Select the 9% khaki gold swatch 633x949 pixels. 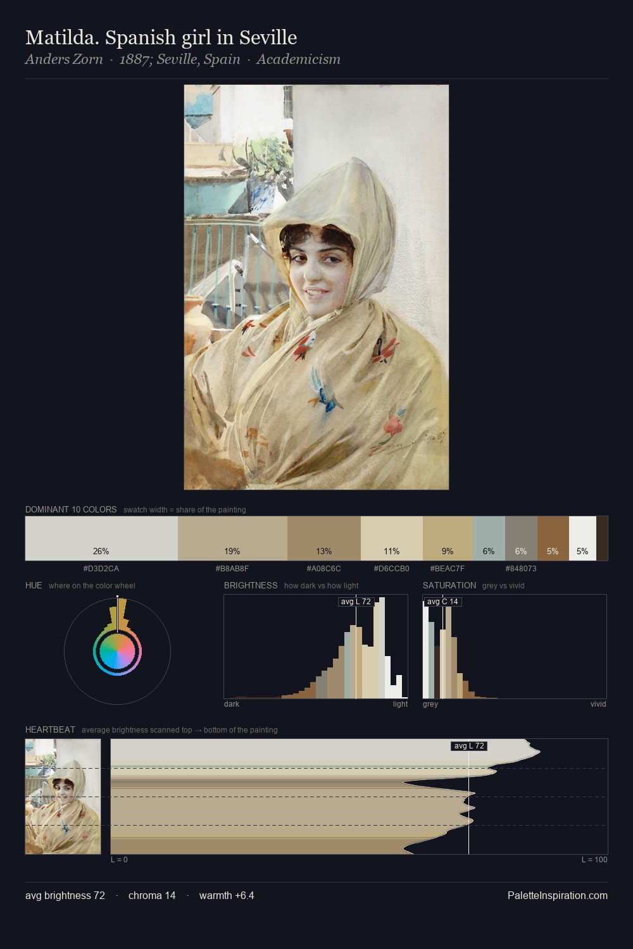[x=448, y=538]
